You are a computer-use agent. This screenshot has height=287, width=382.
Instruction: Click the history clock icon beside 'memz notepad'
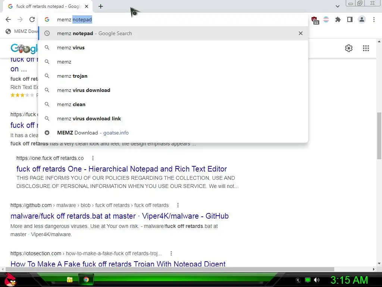[x=47, y=33]
